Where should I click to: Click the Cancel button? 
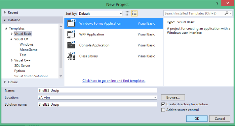(220, 118)
